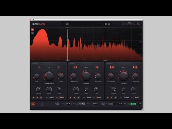Click the mid band release time field
This screenshot has height=129, width=172.
[99, 97]
